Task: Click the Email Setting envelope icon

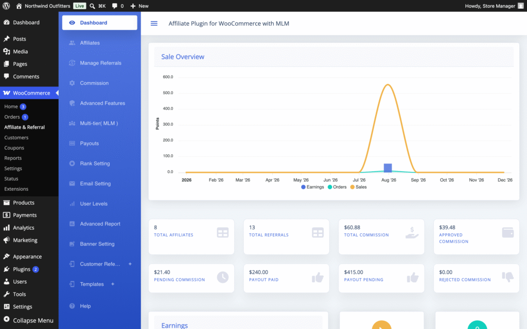Action: [x=72, y=184]
